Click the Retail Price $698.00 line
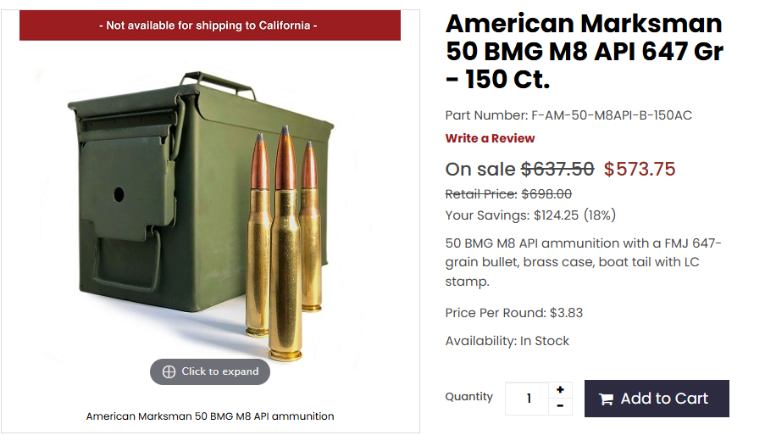Screen dimensions: 765x441 [508, 194]
